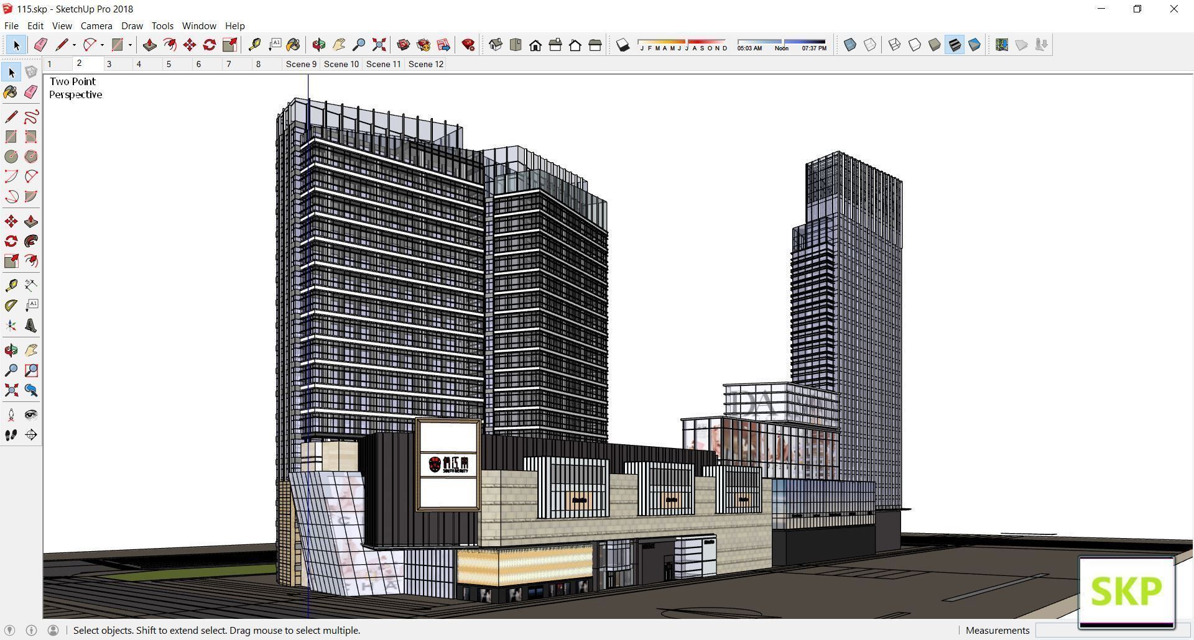Select the Freehand tool in left toolbar

click(x=31, y=117)
